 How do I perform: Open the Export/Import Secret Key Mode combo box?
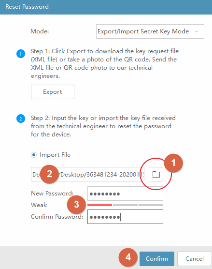150,31
